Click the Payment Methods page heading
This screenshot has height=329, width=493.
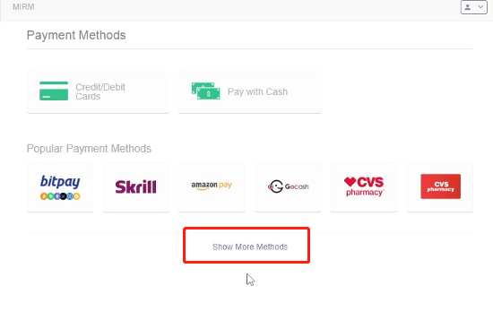tap(76, 35)
